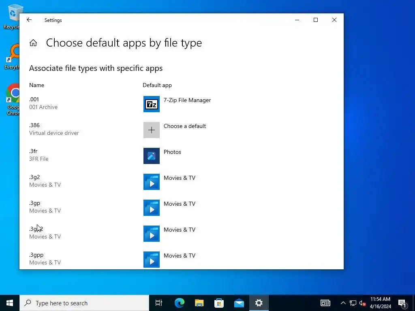Select the '3FR File' description text
The height and width of the screenshot is (311, 415).
click(39, 159)
